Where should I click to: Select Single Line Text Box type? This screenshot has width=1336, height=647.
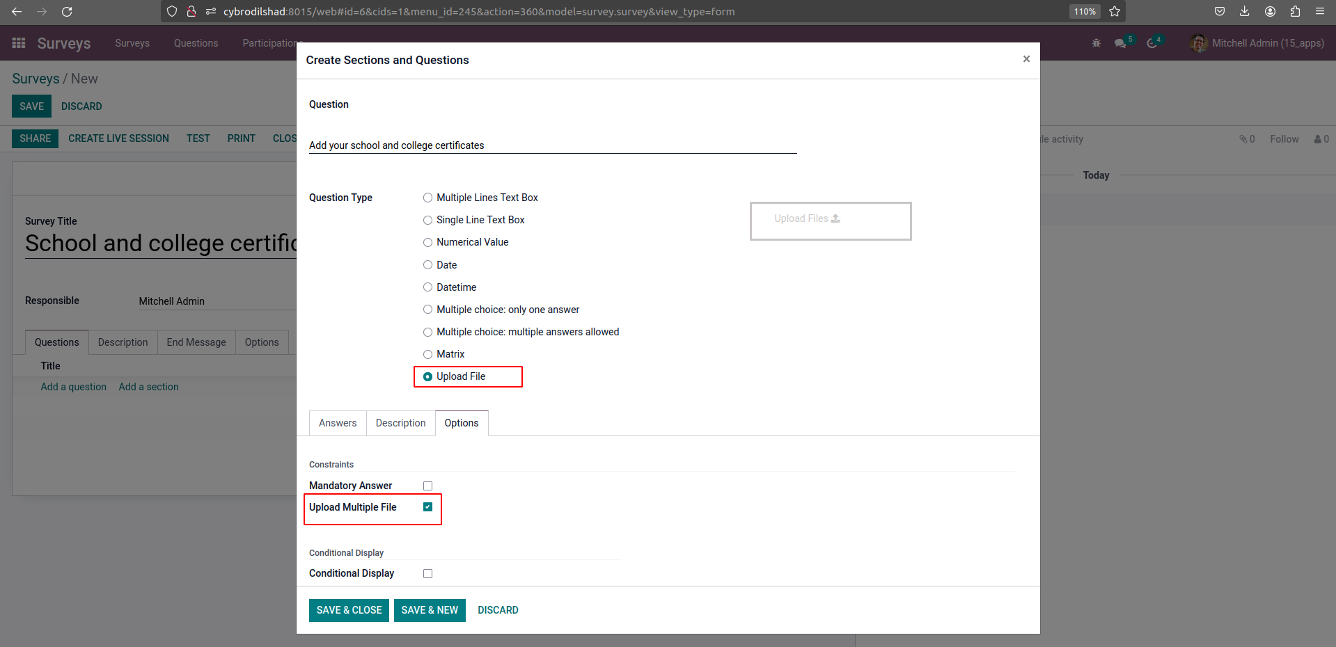coord(427,220)
